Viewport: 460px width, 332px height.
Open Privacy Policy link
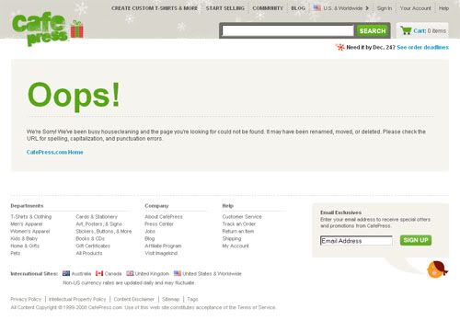click(26, 299)
